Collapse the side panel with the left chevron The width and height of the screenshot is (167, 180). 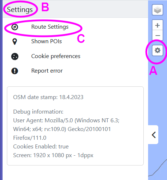[x=154, y=135]
